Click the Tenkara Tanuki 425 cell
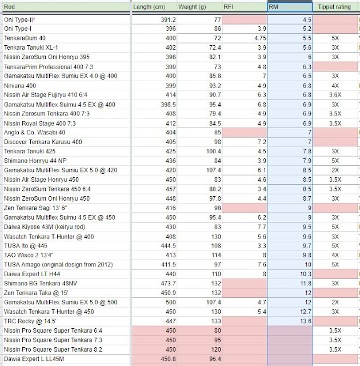This screenshot has height=366, width=360. 66,152
